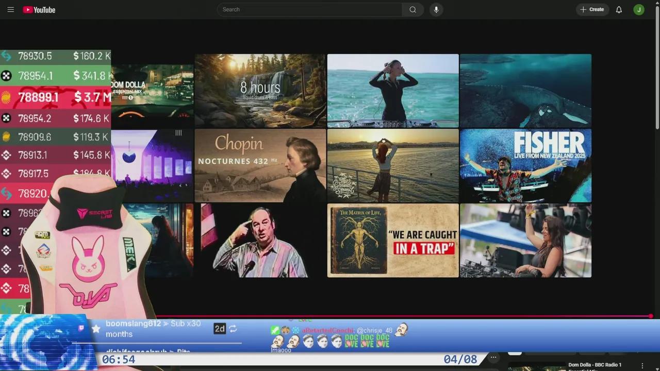Viewport: 660px width, 371px height.
Task: Open the three-dot menu for the Dom Dolla video
Action: [642, 366]
